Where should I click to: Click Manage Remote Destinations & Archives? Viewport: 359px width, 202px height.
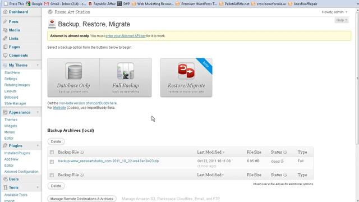pos(82,199)
